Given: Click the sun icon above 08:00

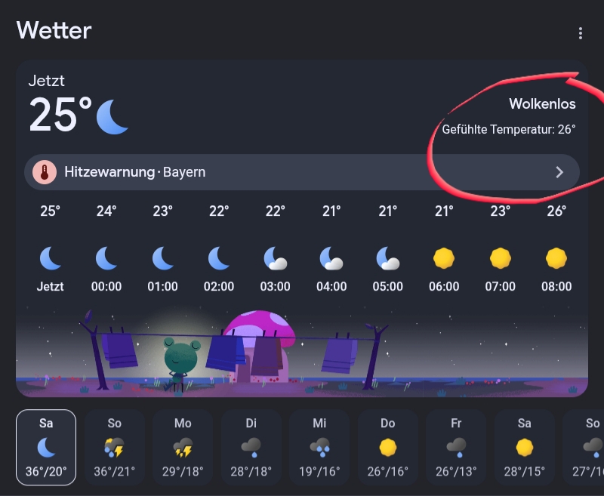Looking at the screenshot, I should tap(556, 258).
